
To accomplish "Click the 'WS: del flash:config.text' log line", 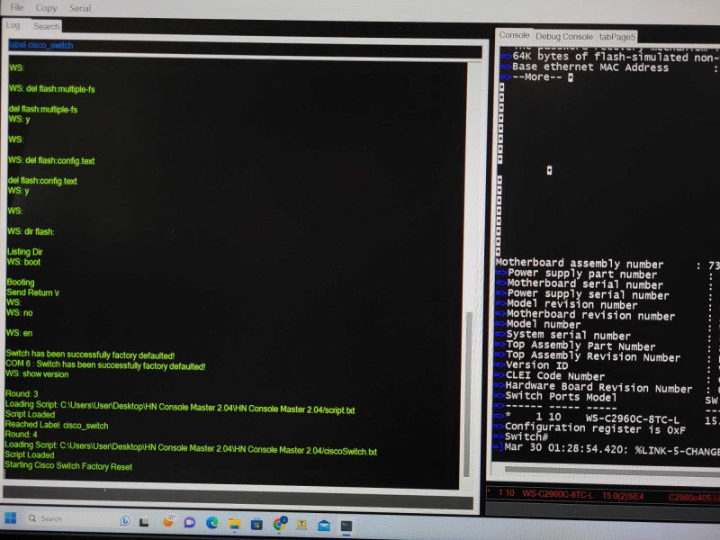I will 51,160.
